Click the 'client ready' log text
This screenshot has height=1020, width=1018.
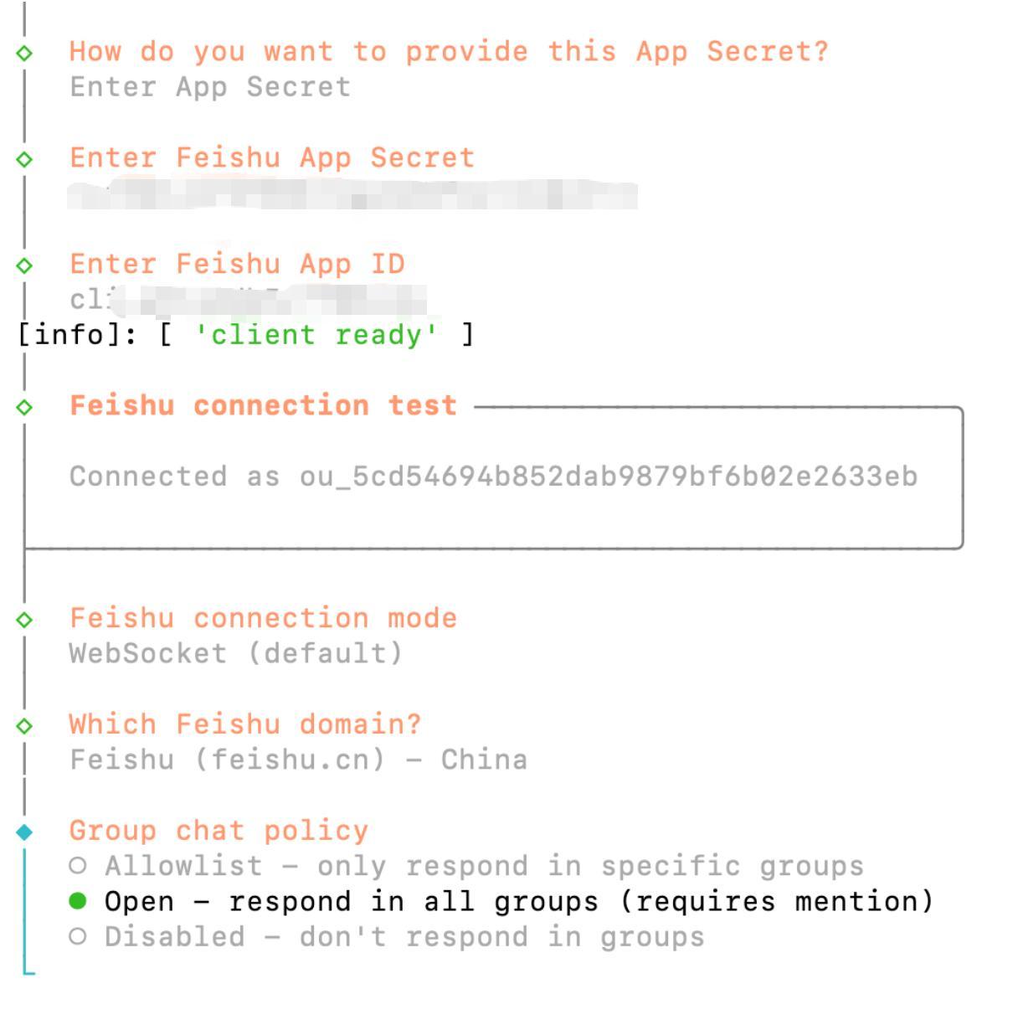pyautogui.click(x=316, y=335)
